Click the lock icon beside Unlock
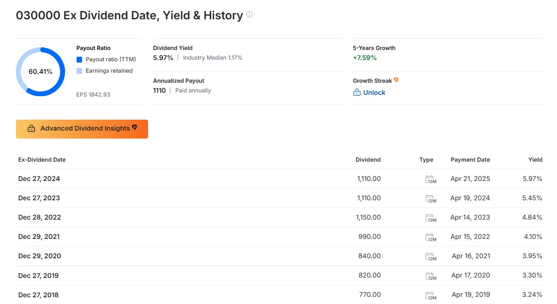The height and width of the screenshot is (304, 557). (x=357, y=93)
